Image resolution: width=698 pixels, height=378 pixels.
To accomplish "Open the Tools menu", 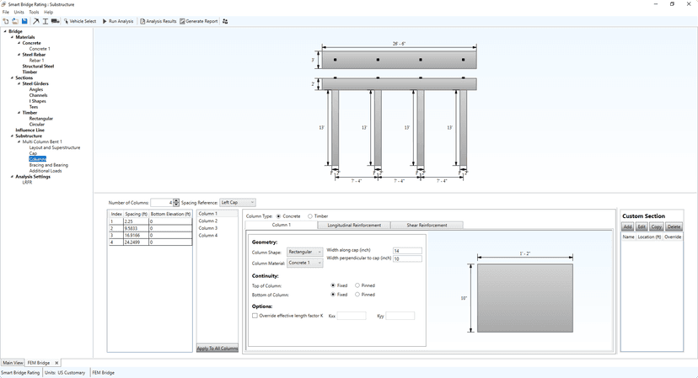I will tap(34, 13).
